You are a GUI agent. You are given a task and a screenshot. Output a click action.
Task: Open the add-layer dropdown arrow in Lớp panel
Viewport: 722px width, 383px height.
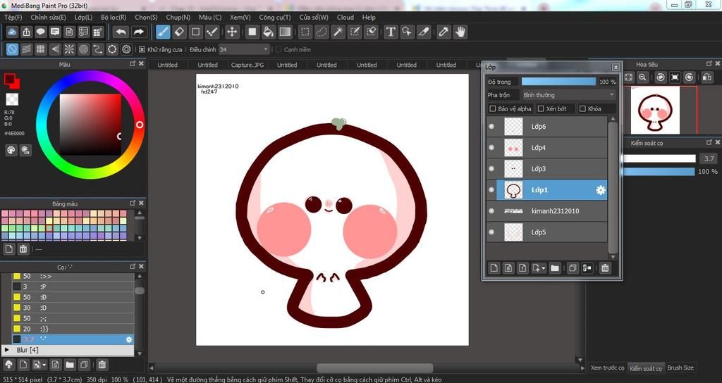pos(544,268)
